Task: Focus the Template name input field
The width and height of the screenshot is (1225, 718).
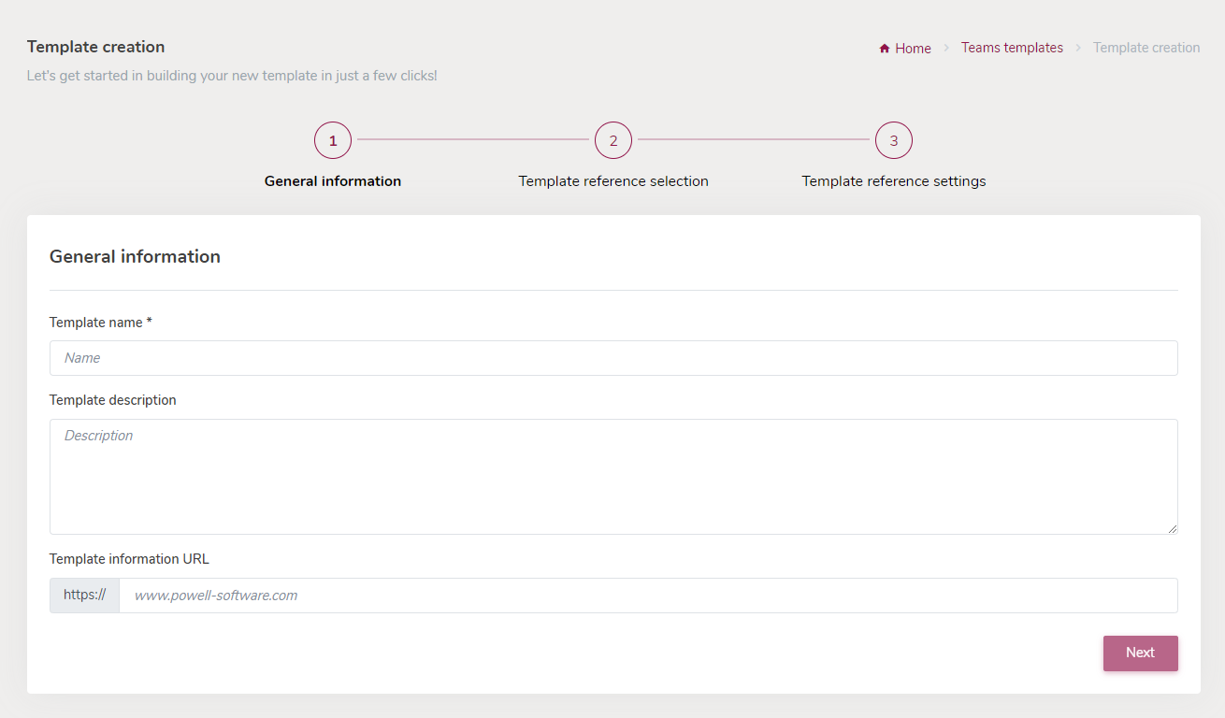Action: 613,358
